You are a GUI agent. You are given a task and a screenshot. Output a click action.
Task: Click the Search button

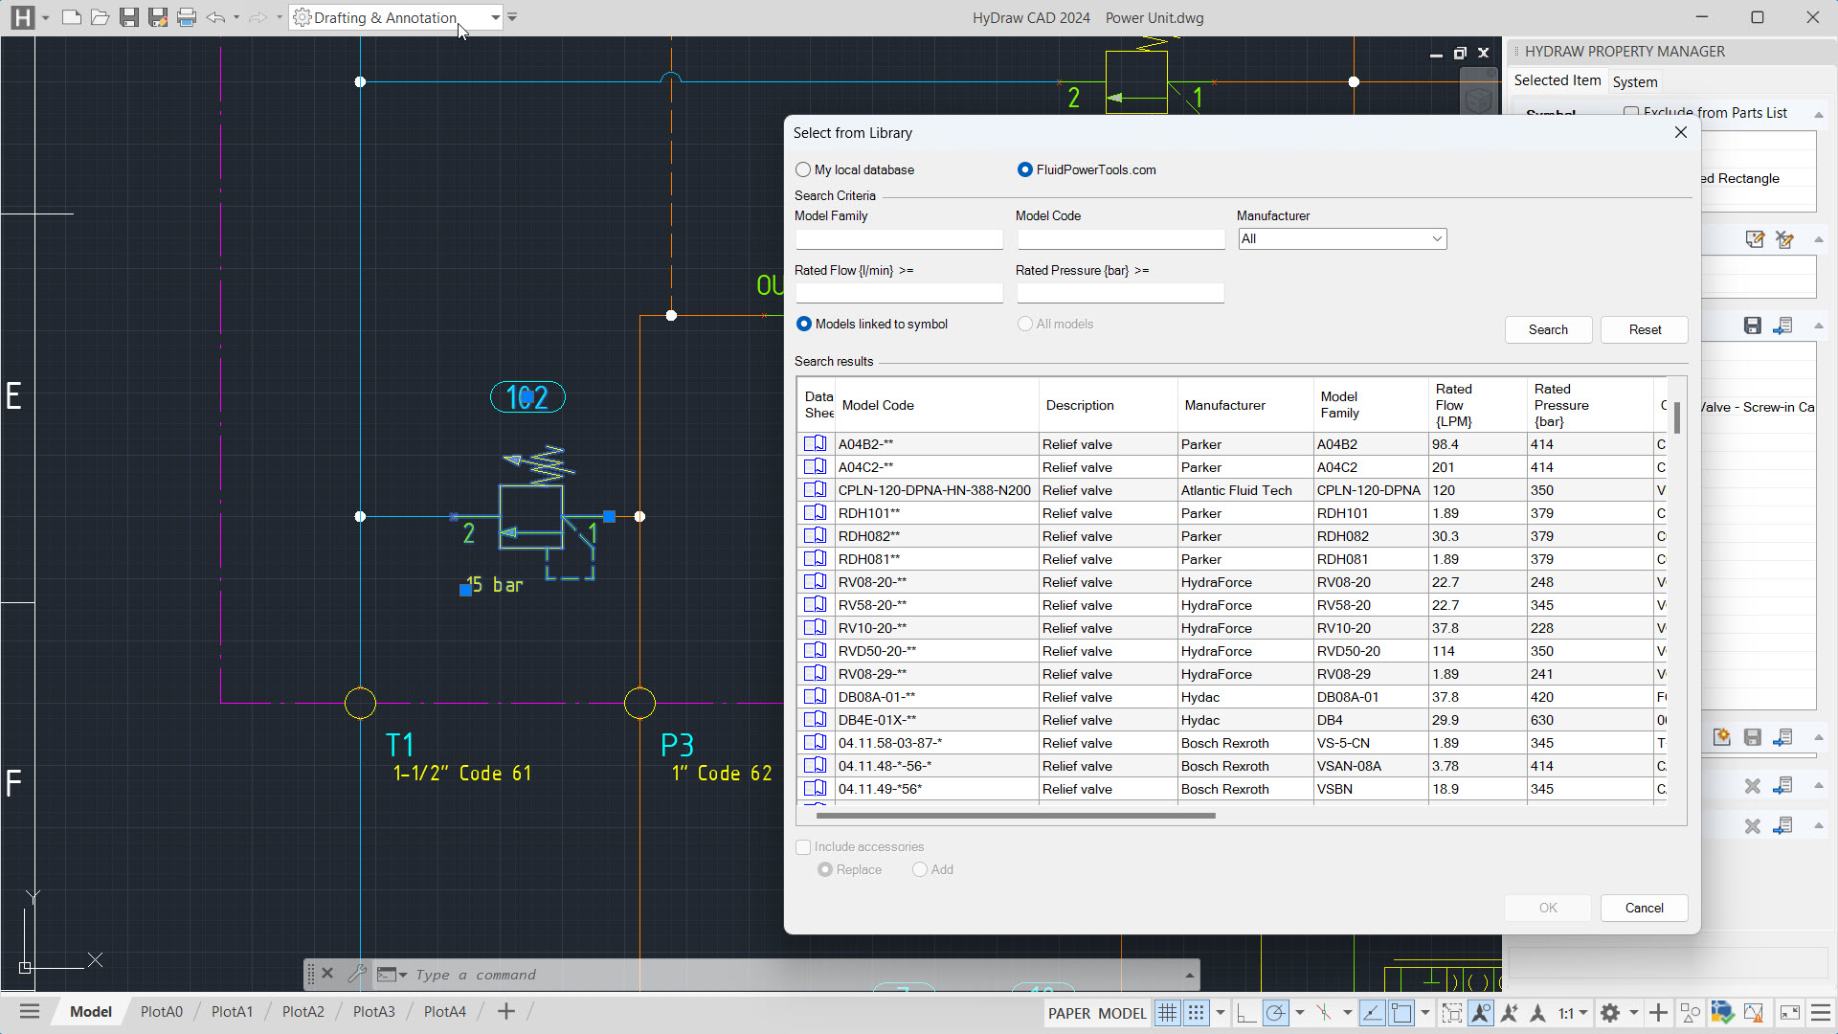pyautogui.click(x=1548, y=329)
